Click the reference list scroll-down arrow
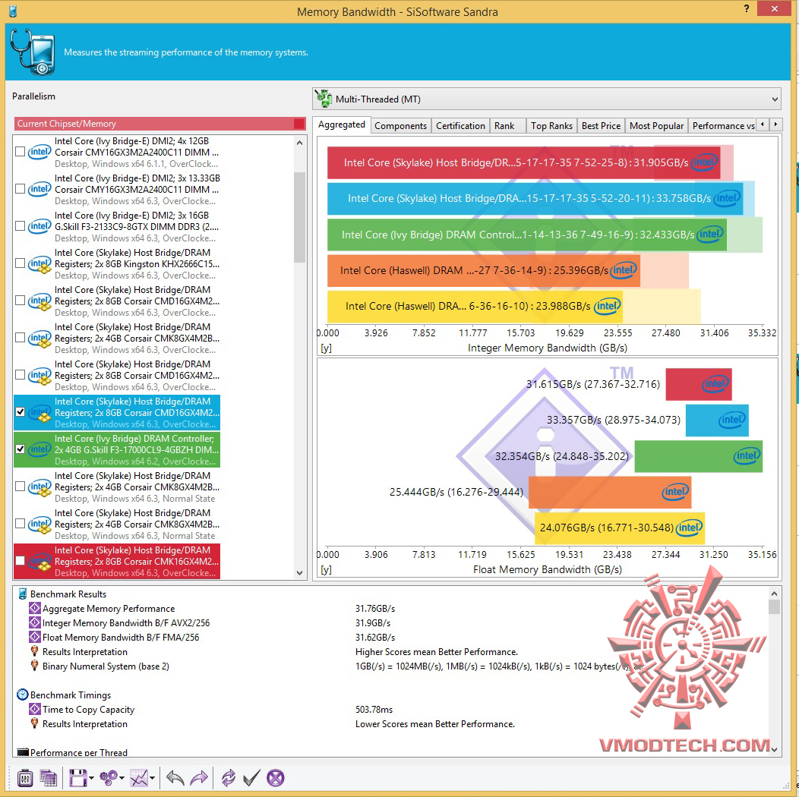This screenshot has height=797, width=799. pyautogui.click(x=299, y=572)
